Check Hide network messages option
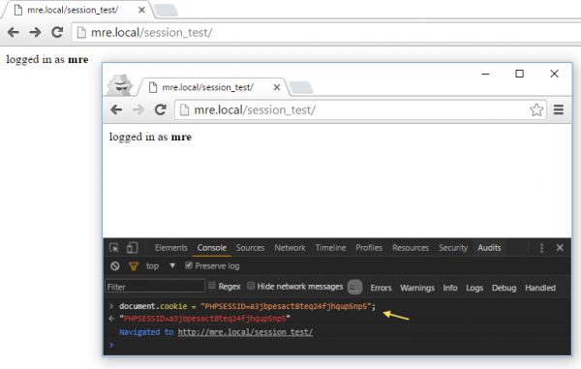Image resolution: width=581 pixels, height=369 pixels. tap(251, 286)
